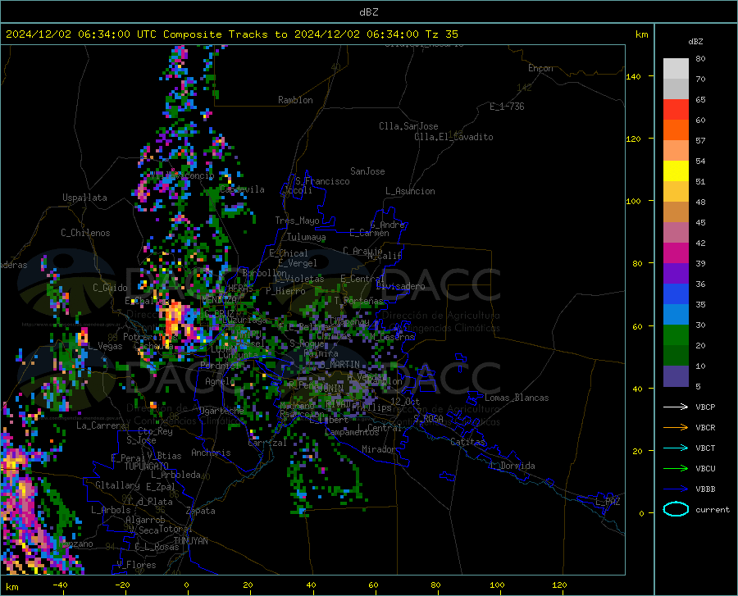Click the blue VBBB arrow legend icon
Viewport: 738px width, 596px height.
676,489
